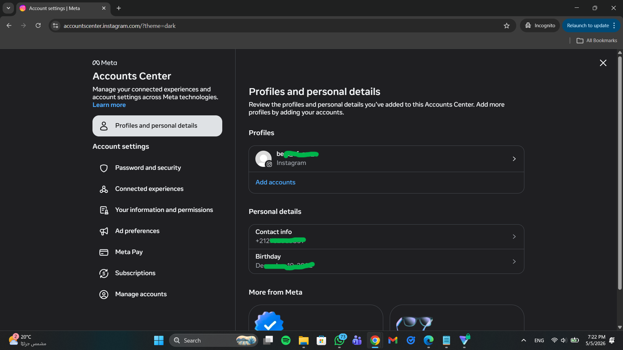Open the notification bell in the tray
The image size is (623, 350).
click(x=612, y=340)
